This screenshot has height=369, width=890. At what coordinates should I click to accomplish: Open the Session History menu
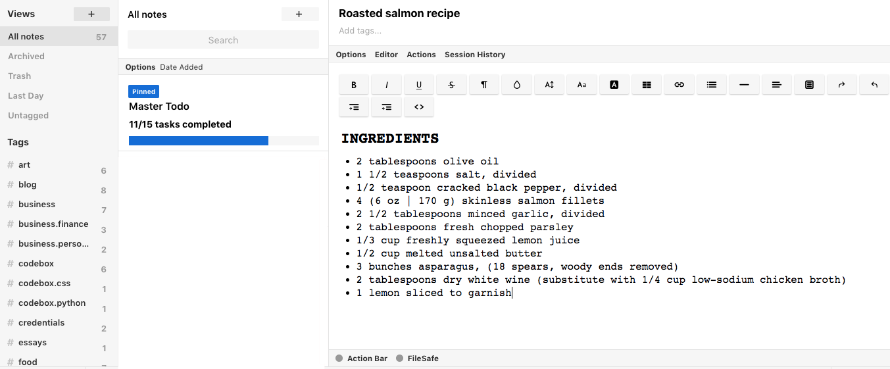tap(475, 55)
